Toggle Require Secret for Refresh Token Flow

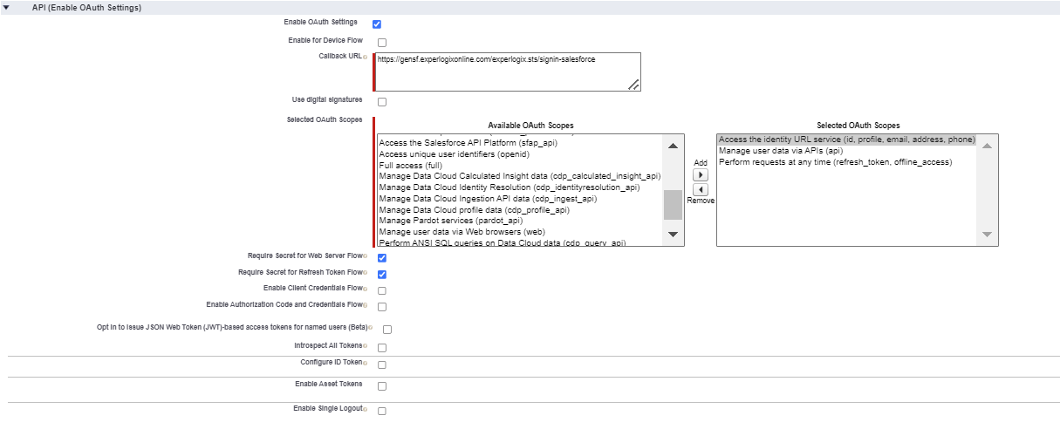point(382,274)
